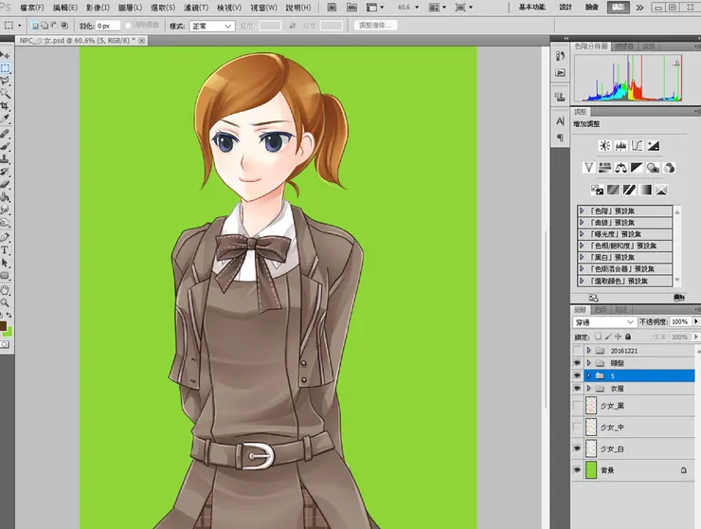Add a Curves adjustment from the panel
Image resolution: width=701 pixels, height=529 pixels.
(637, 145)
